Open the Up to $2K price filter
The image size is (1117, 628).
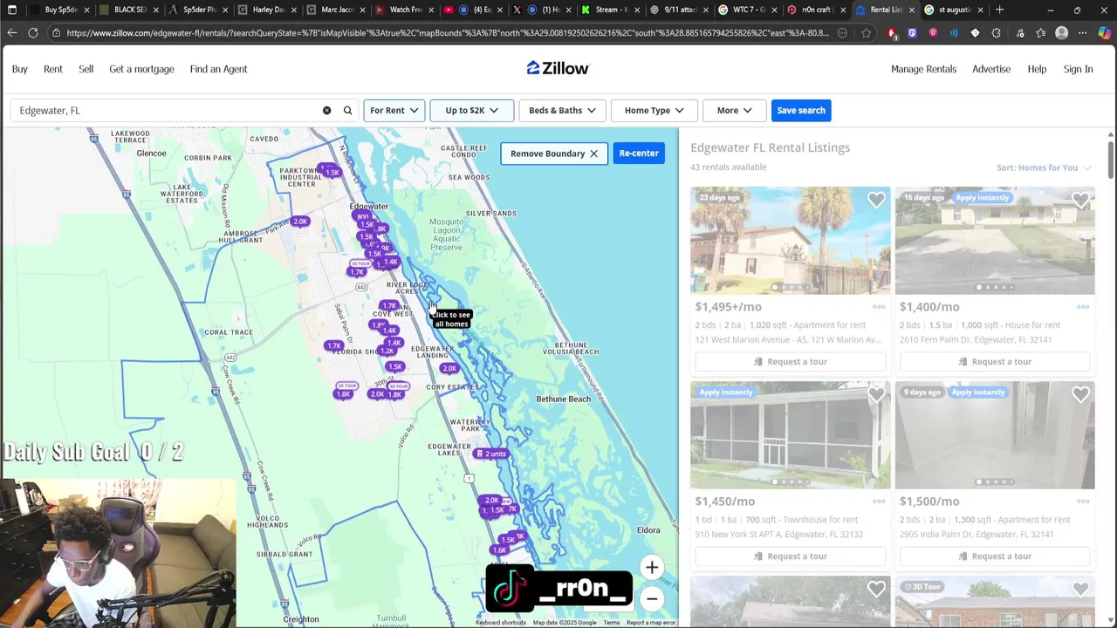pos(471,111)
